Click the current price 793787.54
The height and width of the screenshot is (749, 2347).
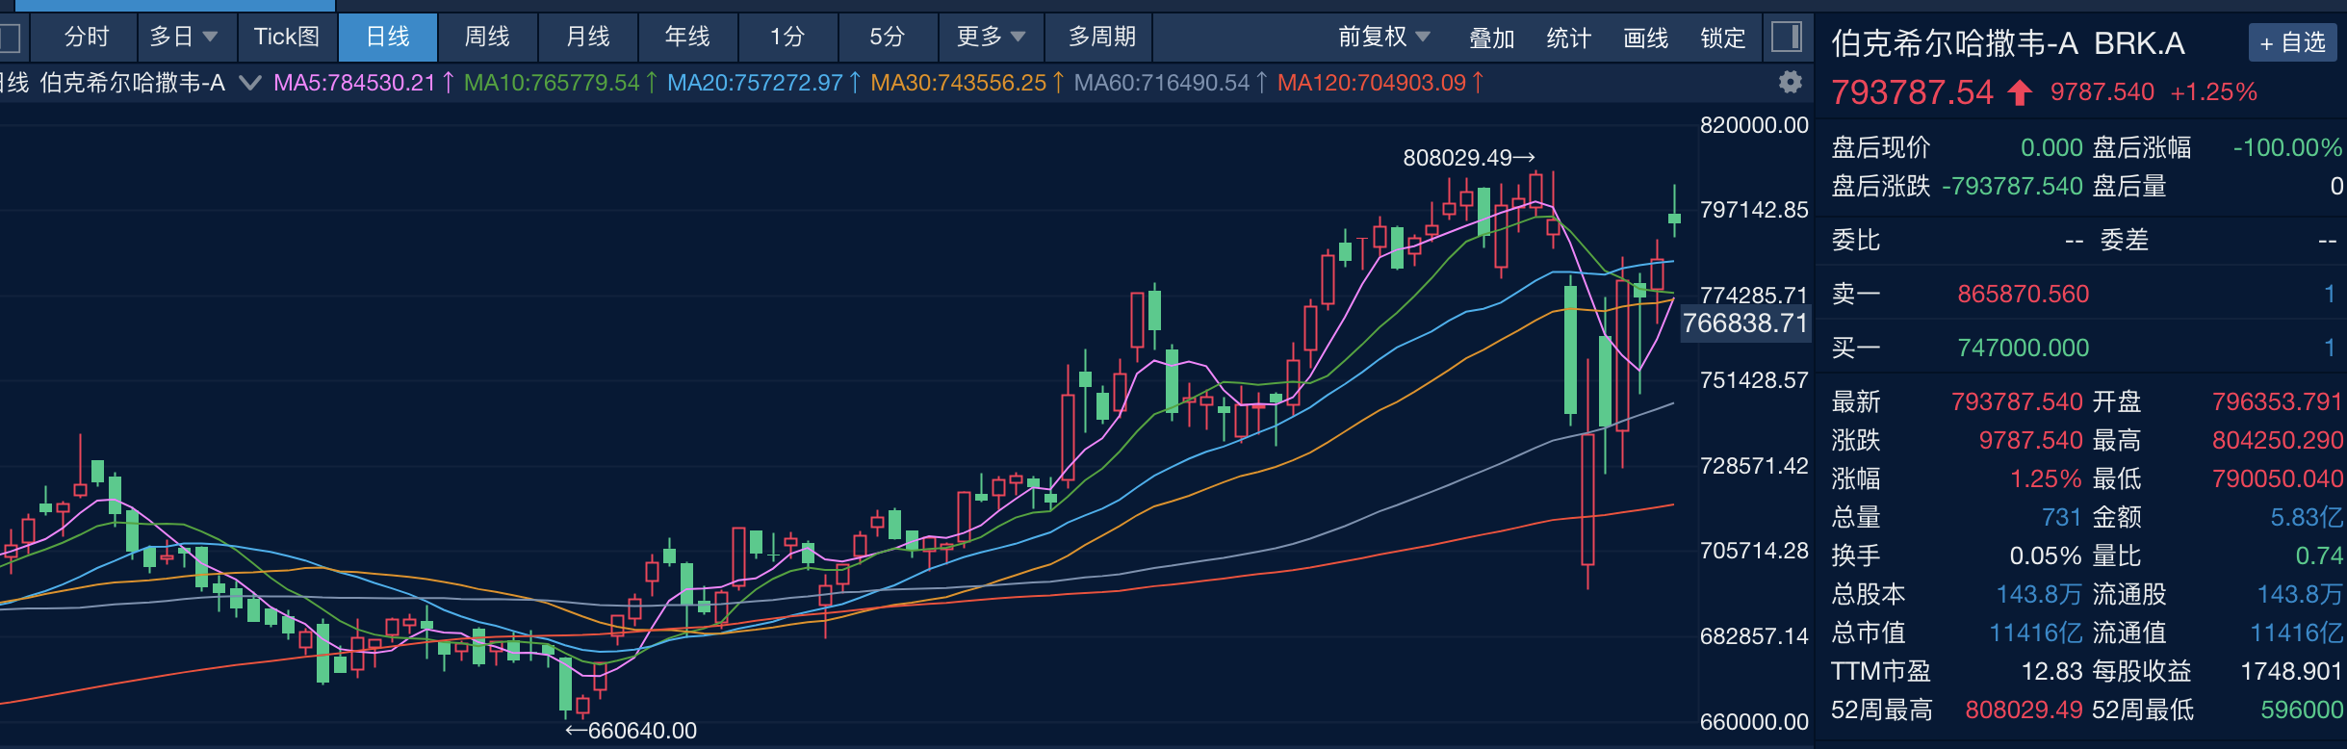click(1912, 92)
